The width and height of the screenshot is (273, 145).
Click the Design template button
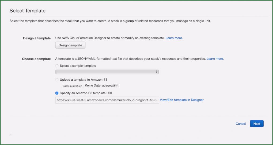click(70, 45)
